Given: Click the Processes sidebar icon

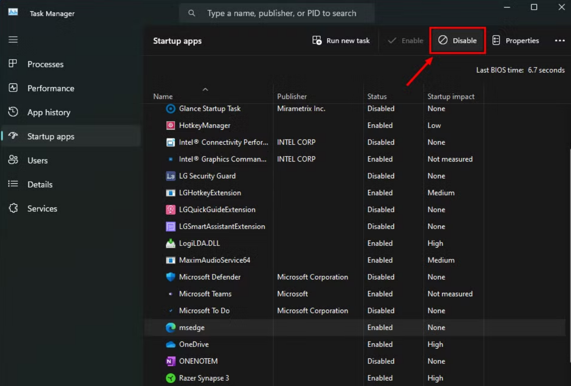Looking at the screenshot, I should [x=13, y=64].
